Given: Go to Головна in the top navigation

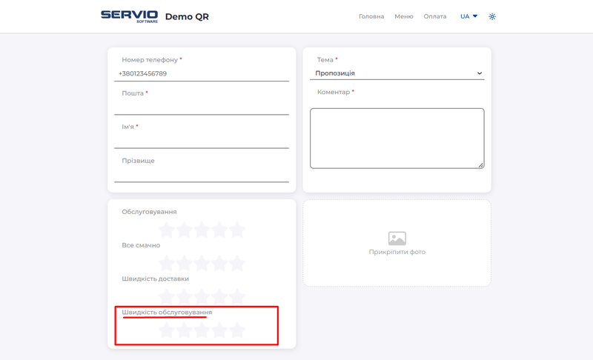Looking at the screenshot, I should click(x=371, y=16).
